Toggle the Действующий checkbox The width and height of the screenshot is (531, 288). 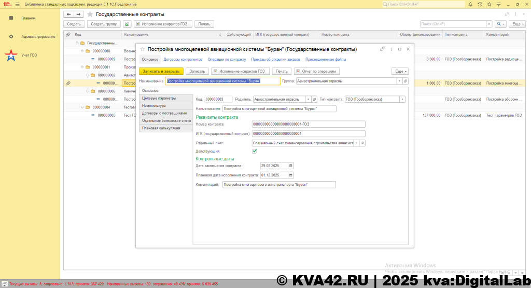(x=255, y=151)
